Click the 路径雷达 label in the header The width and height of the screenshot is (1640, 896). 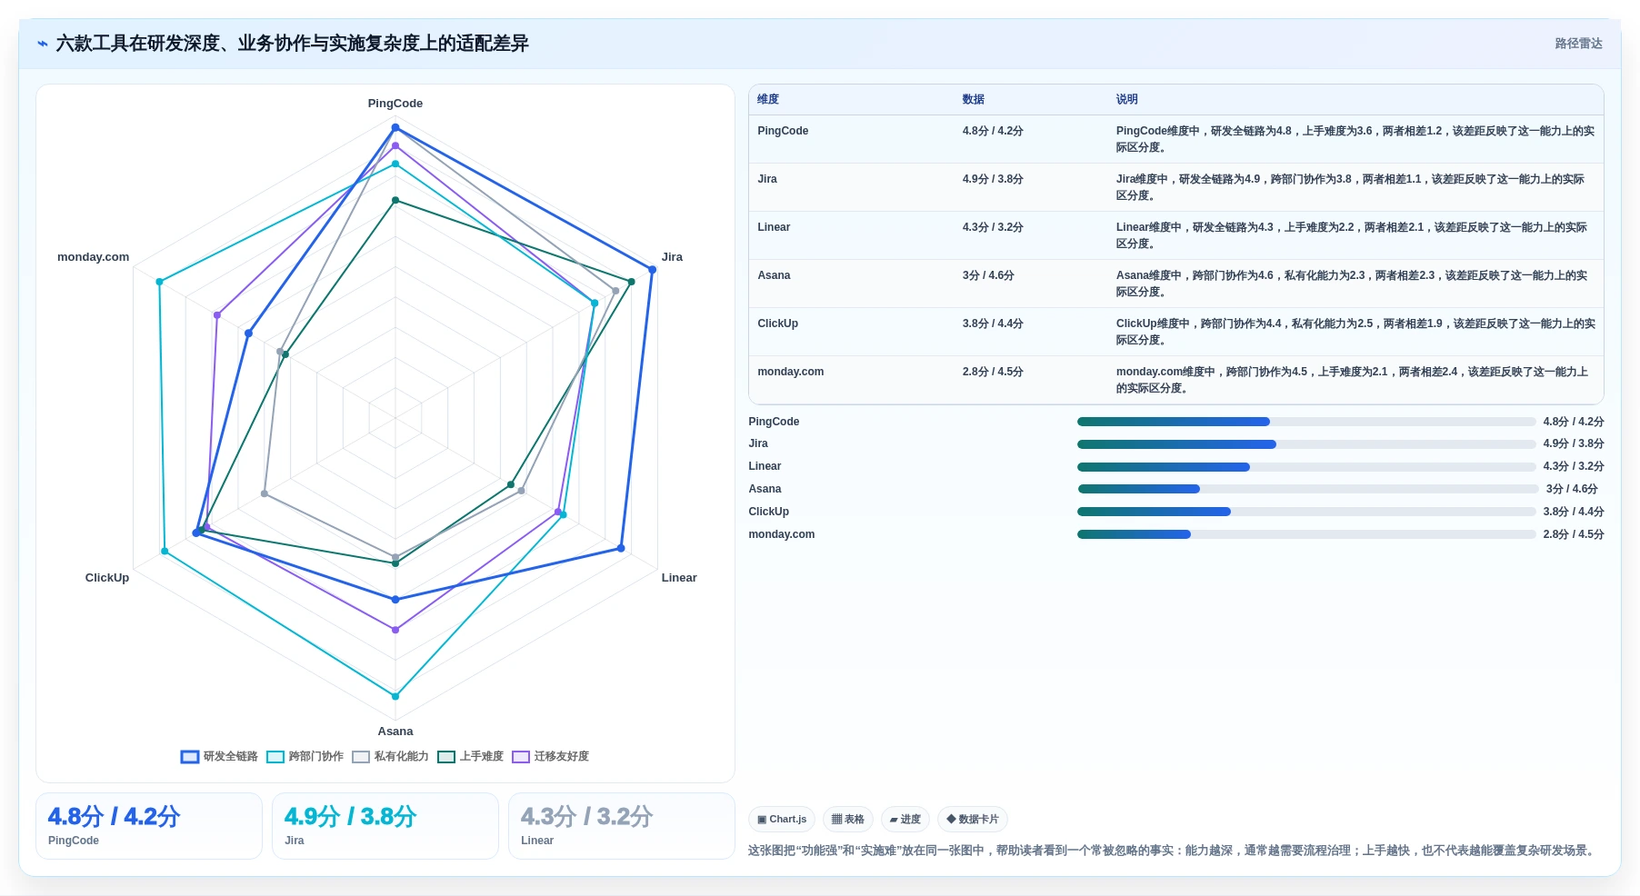coord(1578,44)
